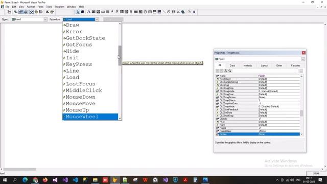The height and width of the screenshot is (184, 327).
Task: Toggle the Form Controls Toolbar icon
Action: pos(32,12)
